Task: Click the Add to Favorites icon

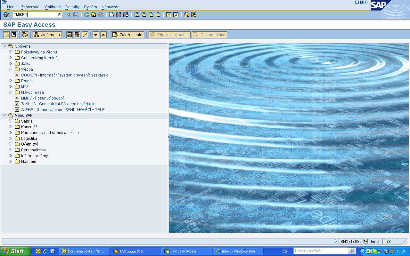Action: pyautogui.click(x=69, y=35)
